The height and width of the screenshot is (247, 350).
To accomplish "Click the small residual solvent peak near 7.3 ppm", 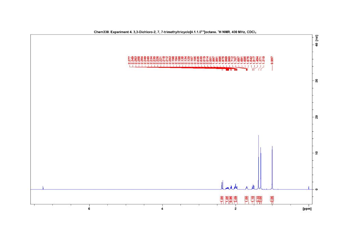I will [x=42, y=187].
